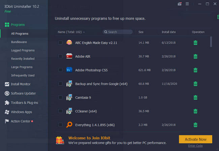
Task: Click the trash icon for Adobe Photoshop CS5
Action: [x=195, y=70]
